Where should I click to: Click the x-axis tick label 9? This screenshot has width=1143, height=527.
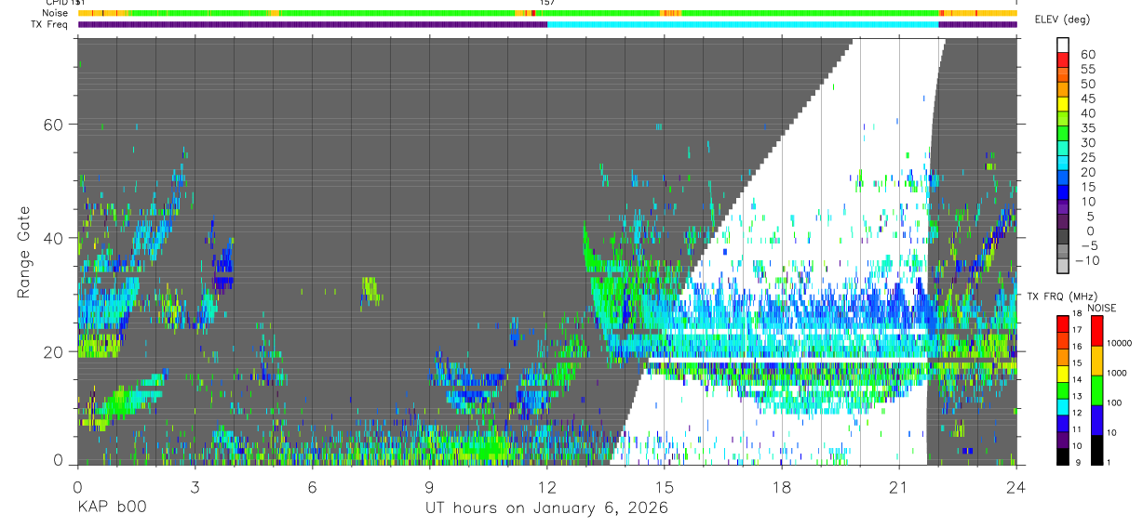[429, 486]
